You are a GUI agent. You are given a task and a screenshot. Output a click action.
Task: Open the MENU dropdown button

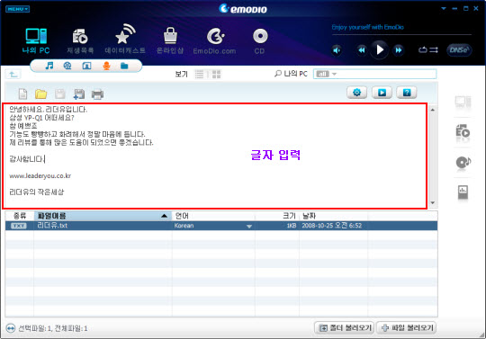(17, 9)
